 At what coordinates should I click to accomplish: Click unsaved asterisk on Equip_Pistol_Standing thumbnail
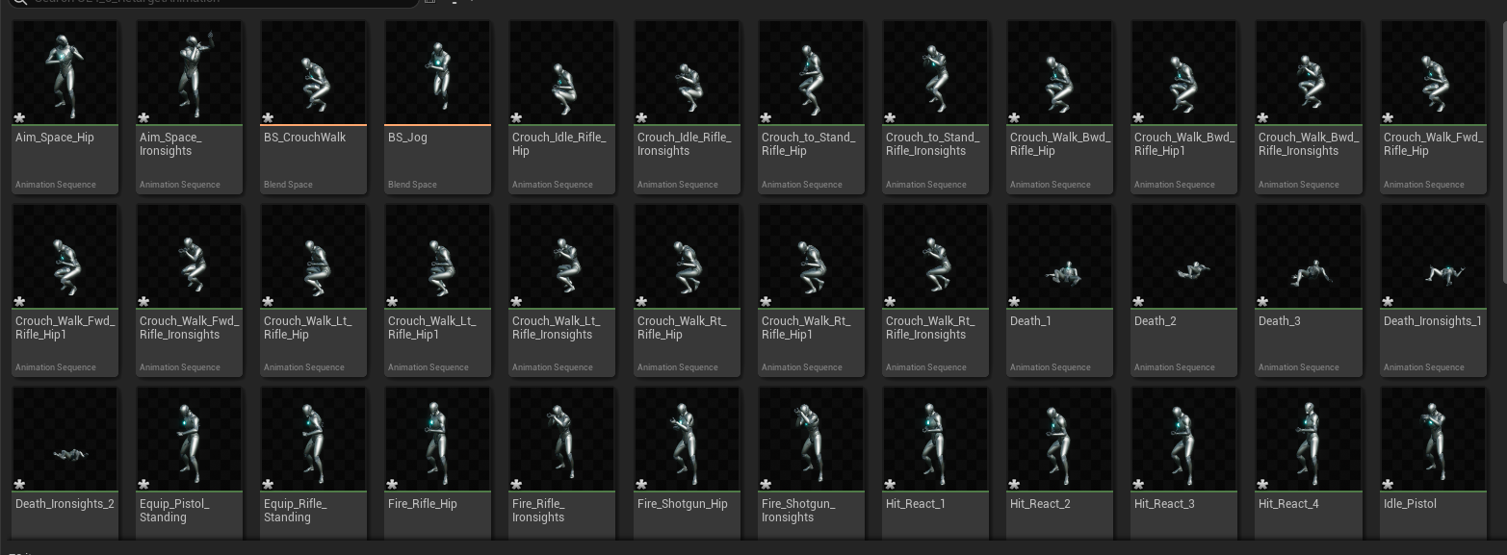coord(143,485)
